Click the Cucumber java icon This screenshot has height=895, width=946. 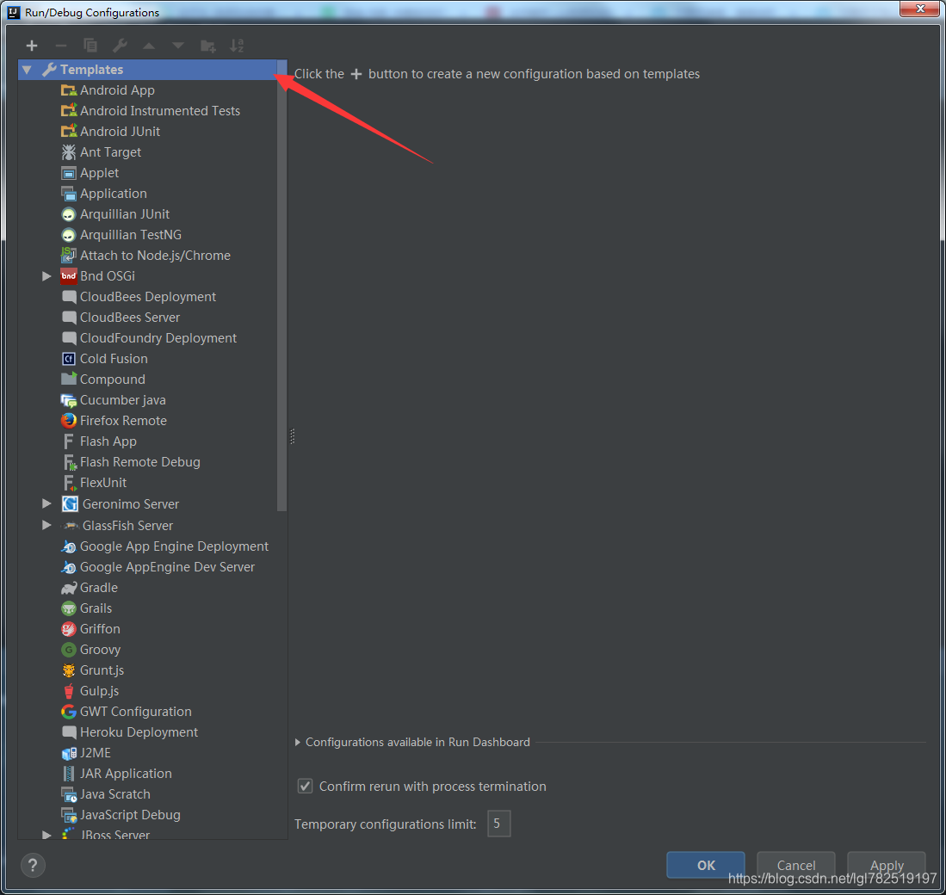pyautogui.click(x=69, y=400)
